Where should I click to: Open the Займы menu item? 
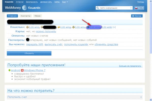pyautogui.click(x=57, y=2)
